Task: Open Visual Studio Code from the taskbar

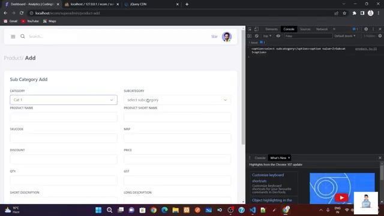Action: (x=253, y=210)
